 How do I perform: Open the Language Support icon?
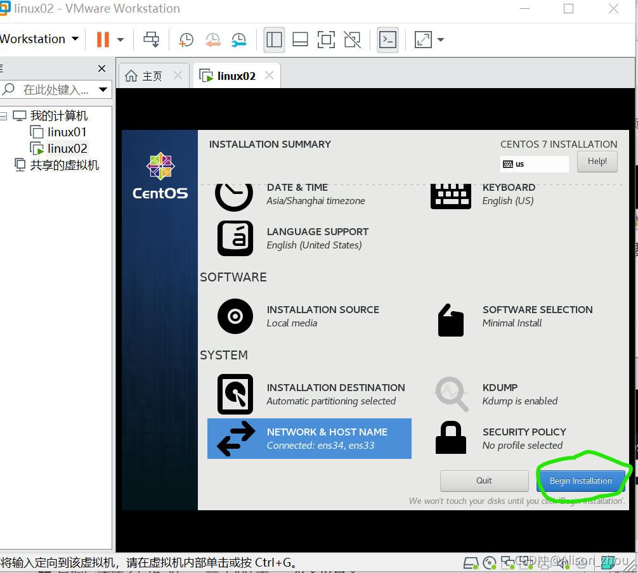tap(235, 238)
